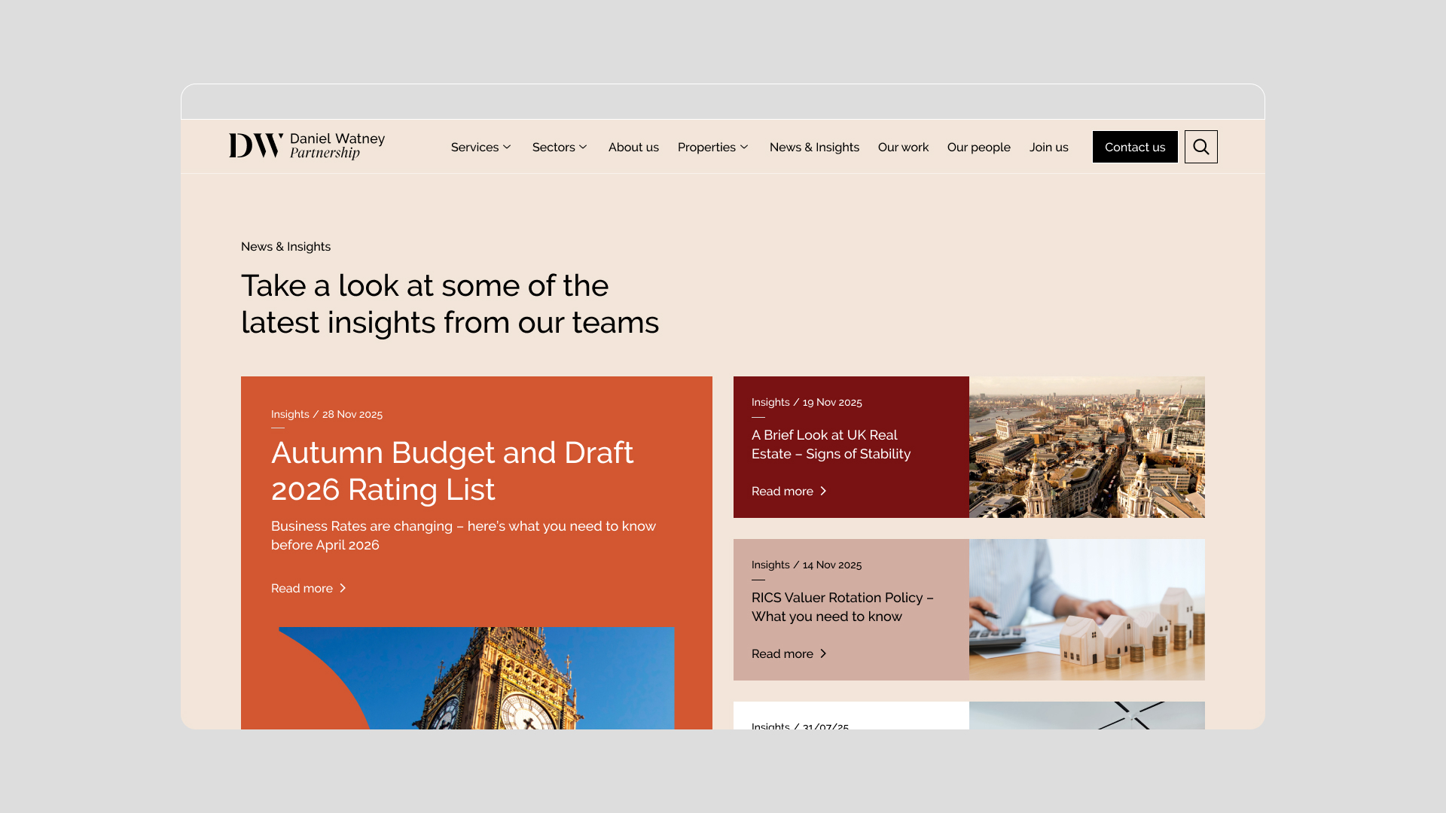
Task: Visit the Our people page
Action: 978,147
